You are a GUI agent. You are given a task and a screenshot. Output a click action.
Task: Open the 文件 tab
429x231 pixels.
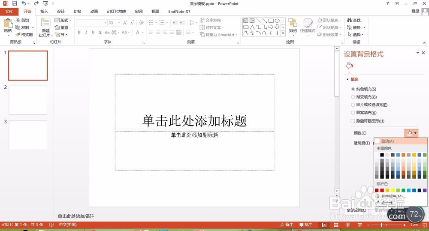coord(9,12)
